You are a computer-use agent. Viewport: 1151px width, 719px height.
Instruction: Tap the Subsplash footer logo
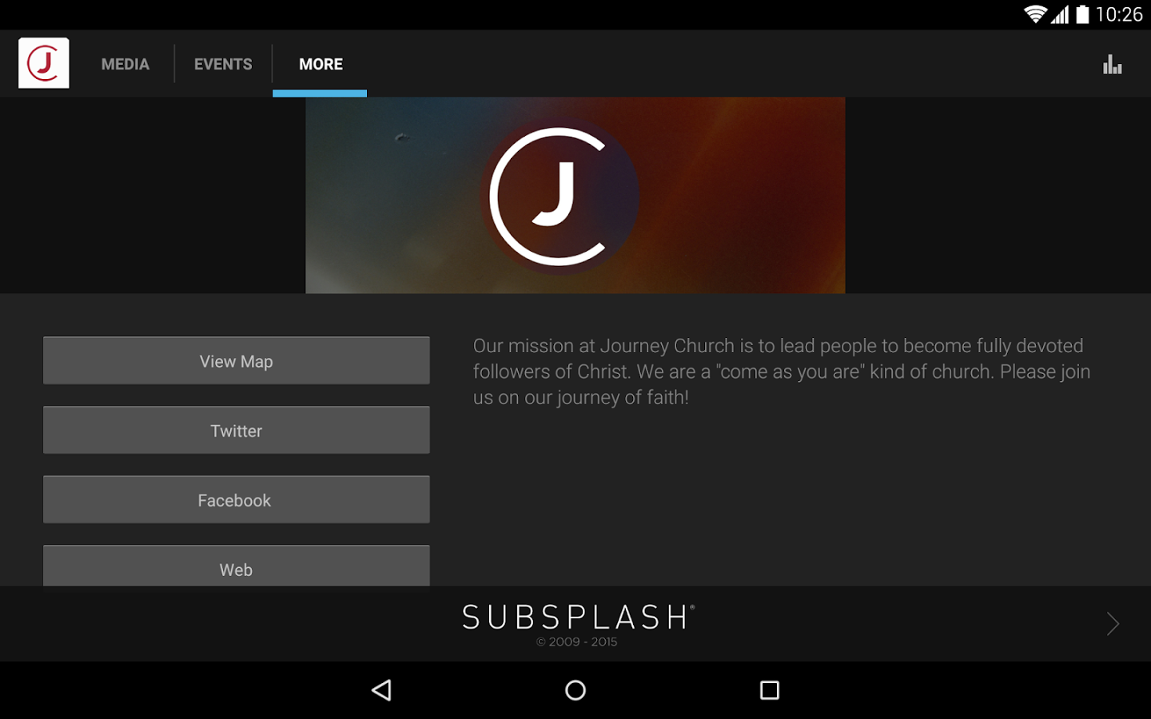click(578, 617)
